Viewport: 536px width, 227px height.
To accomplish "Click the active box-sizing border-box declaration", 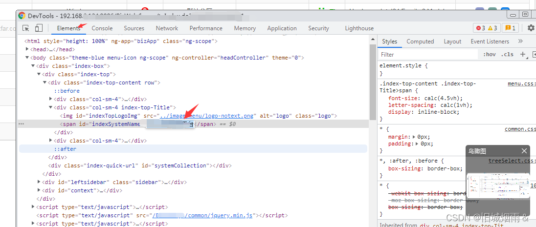I will pos(425,168).
